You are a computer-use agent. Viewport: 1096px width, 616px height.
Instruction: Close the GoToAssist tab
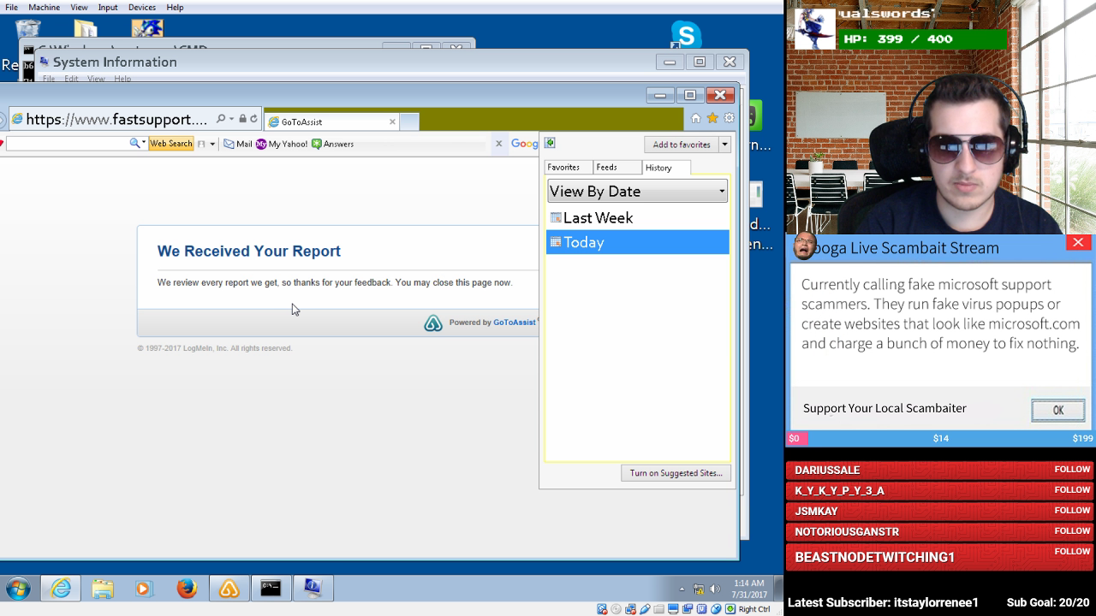click(x=392, y=121)
